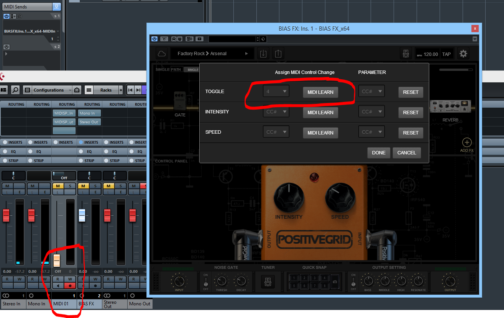
Task: Click MIDI LEARN for INTENSITY
Action: 320,112
